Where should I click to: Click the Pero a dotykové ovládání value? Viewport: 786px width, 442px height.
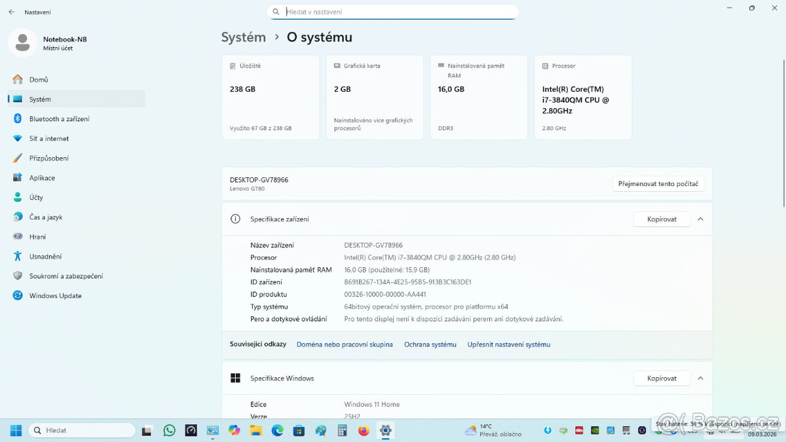454,320
